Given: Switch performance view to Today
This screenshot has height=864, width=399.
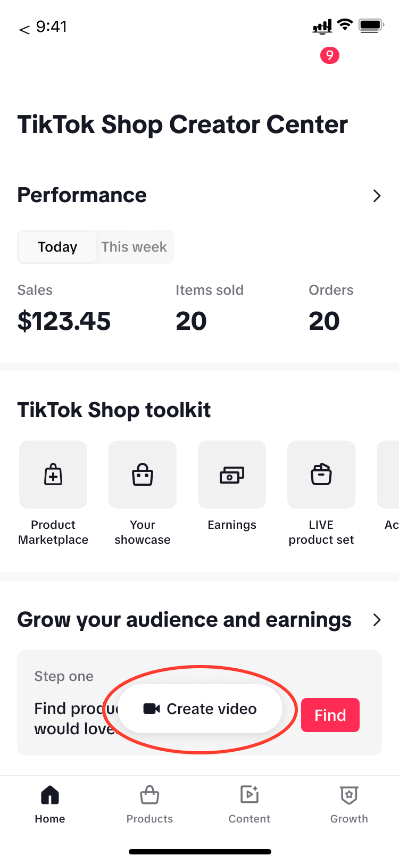Looking at the screenshot, I should pyautogui.click(x=57, y=247).
